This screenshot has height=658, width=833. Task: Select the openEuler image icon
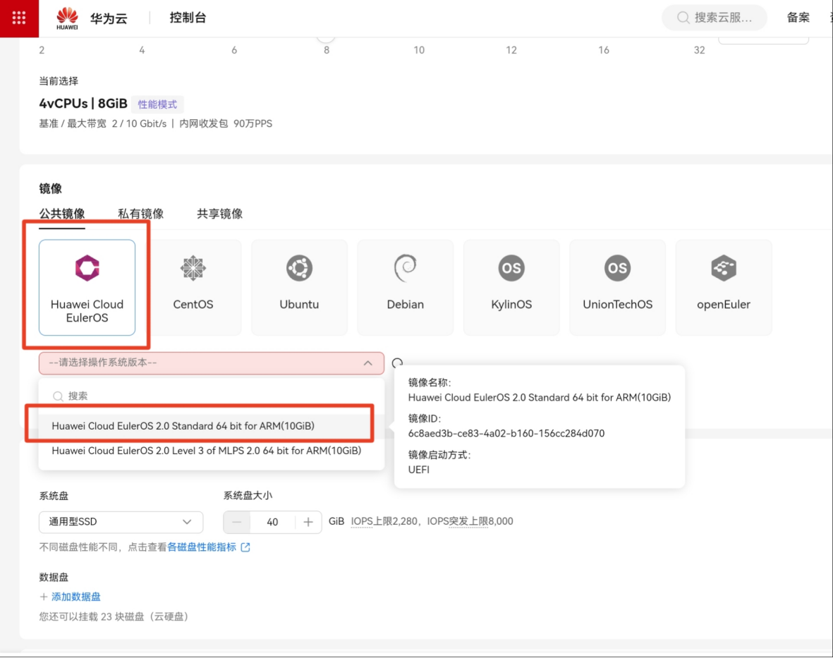point(724,268)
